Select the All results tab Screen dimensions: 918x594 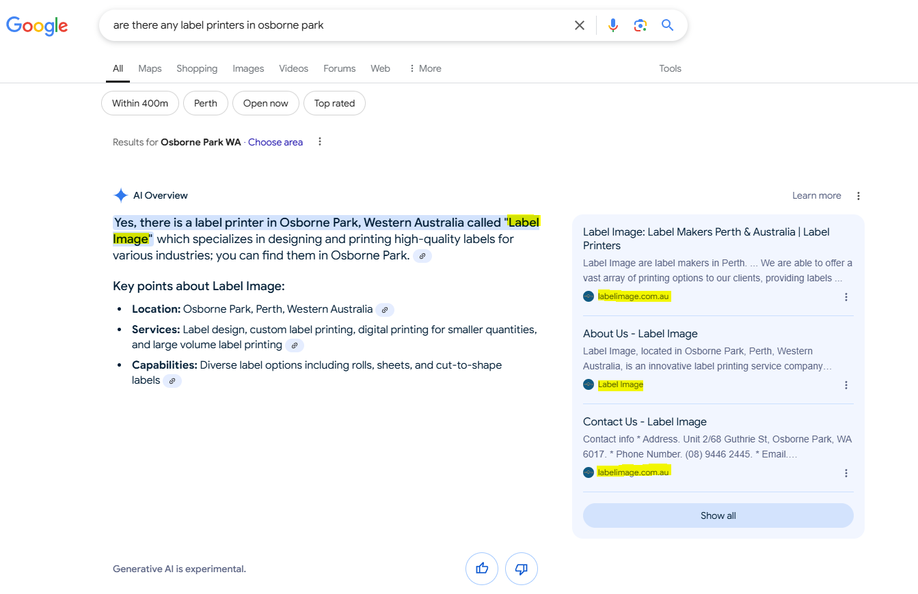(x=118, y=68)
